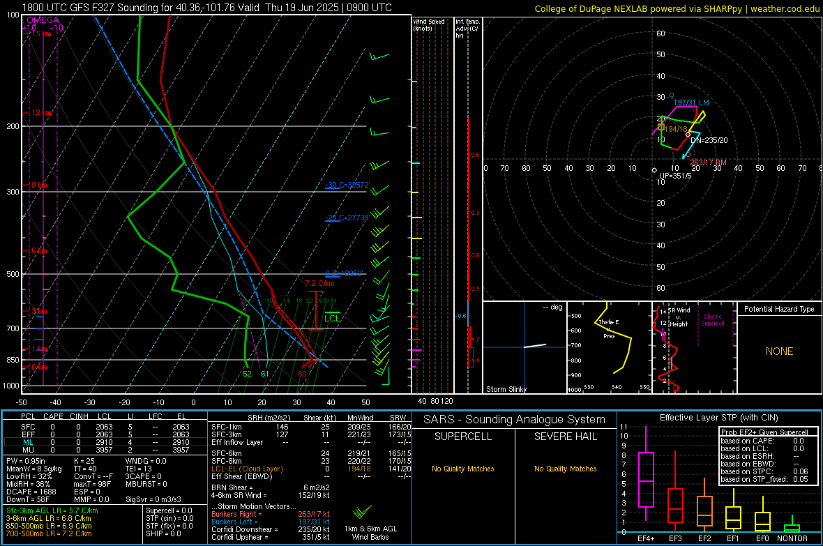This screenshot has width=823, height=546.
Task: Click the 'SUPERCELL' SARS column header
Action: tap(463, 437)
